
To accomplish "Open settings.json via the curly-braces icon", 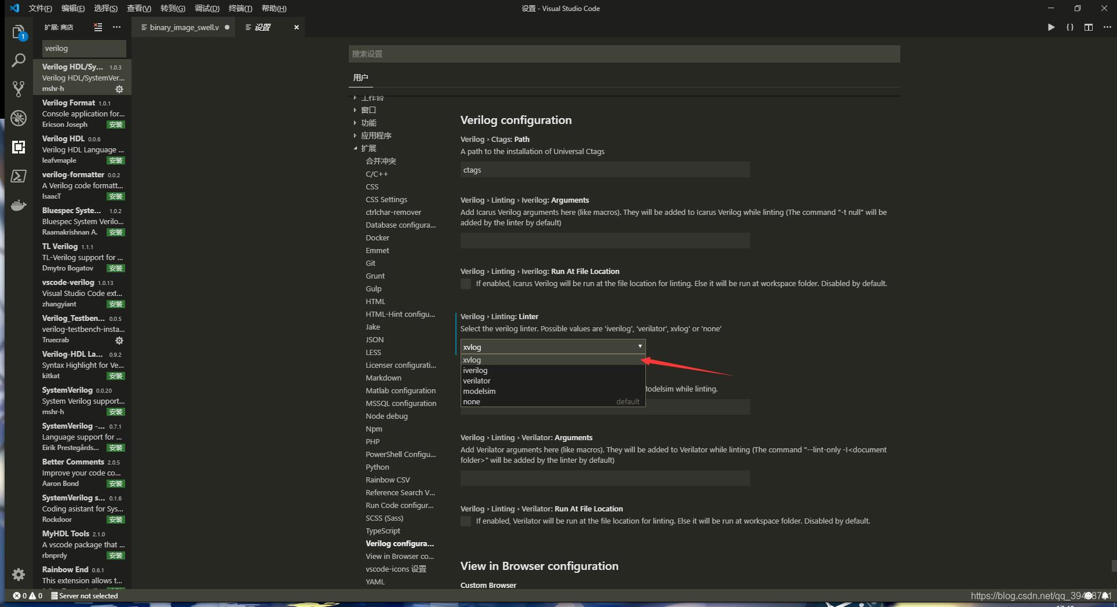I will pyautogui.click(x=1070, y=27).
